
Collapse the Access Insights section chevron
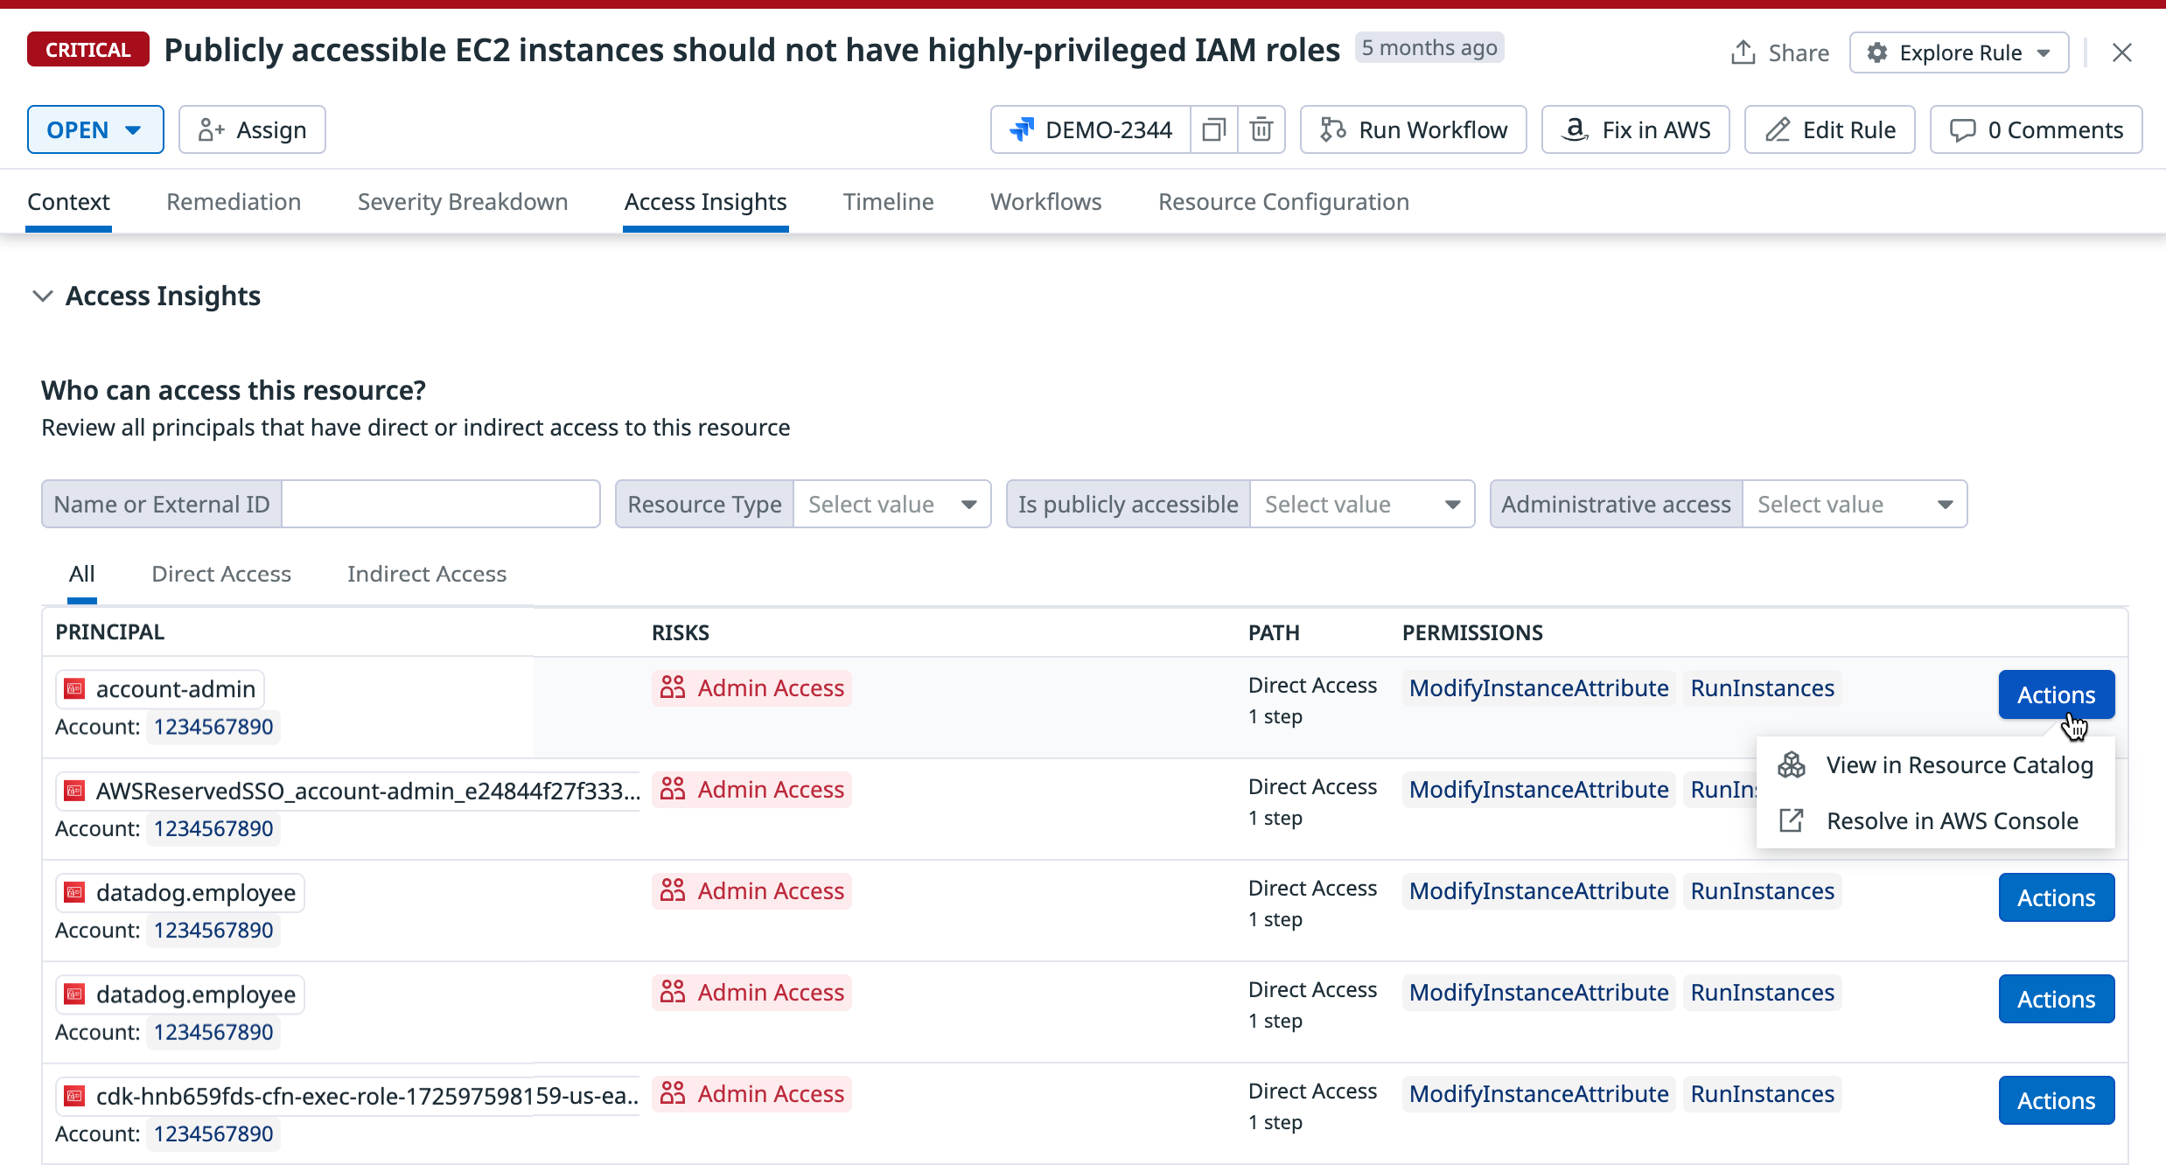click(x=42, y=296)
